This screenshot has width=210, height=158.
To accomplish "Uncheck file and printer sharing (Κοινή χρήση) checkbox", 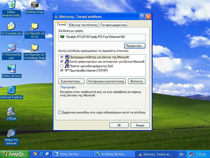I will 62,61.
